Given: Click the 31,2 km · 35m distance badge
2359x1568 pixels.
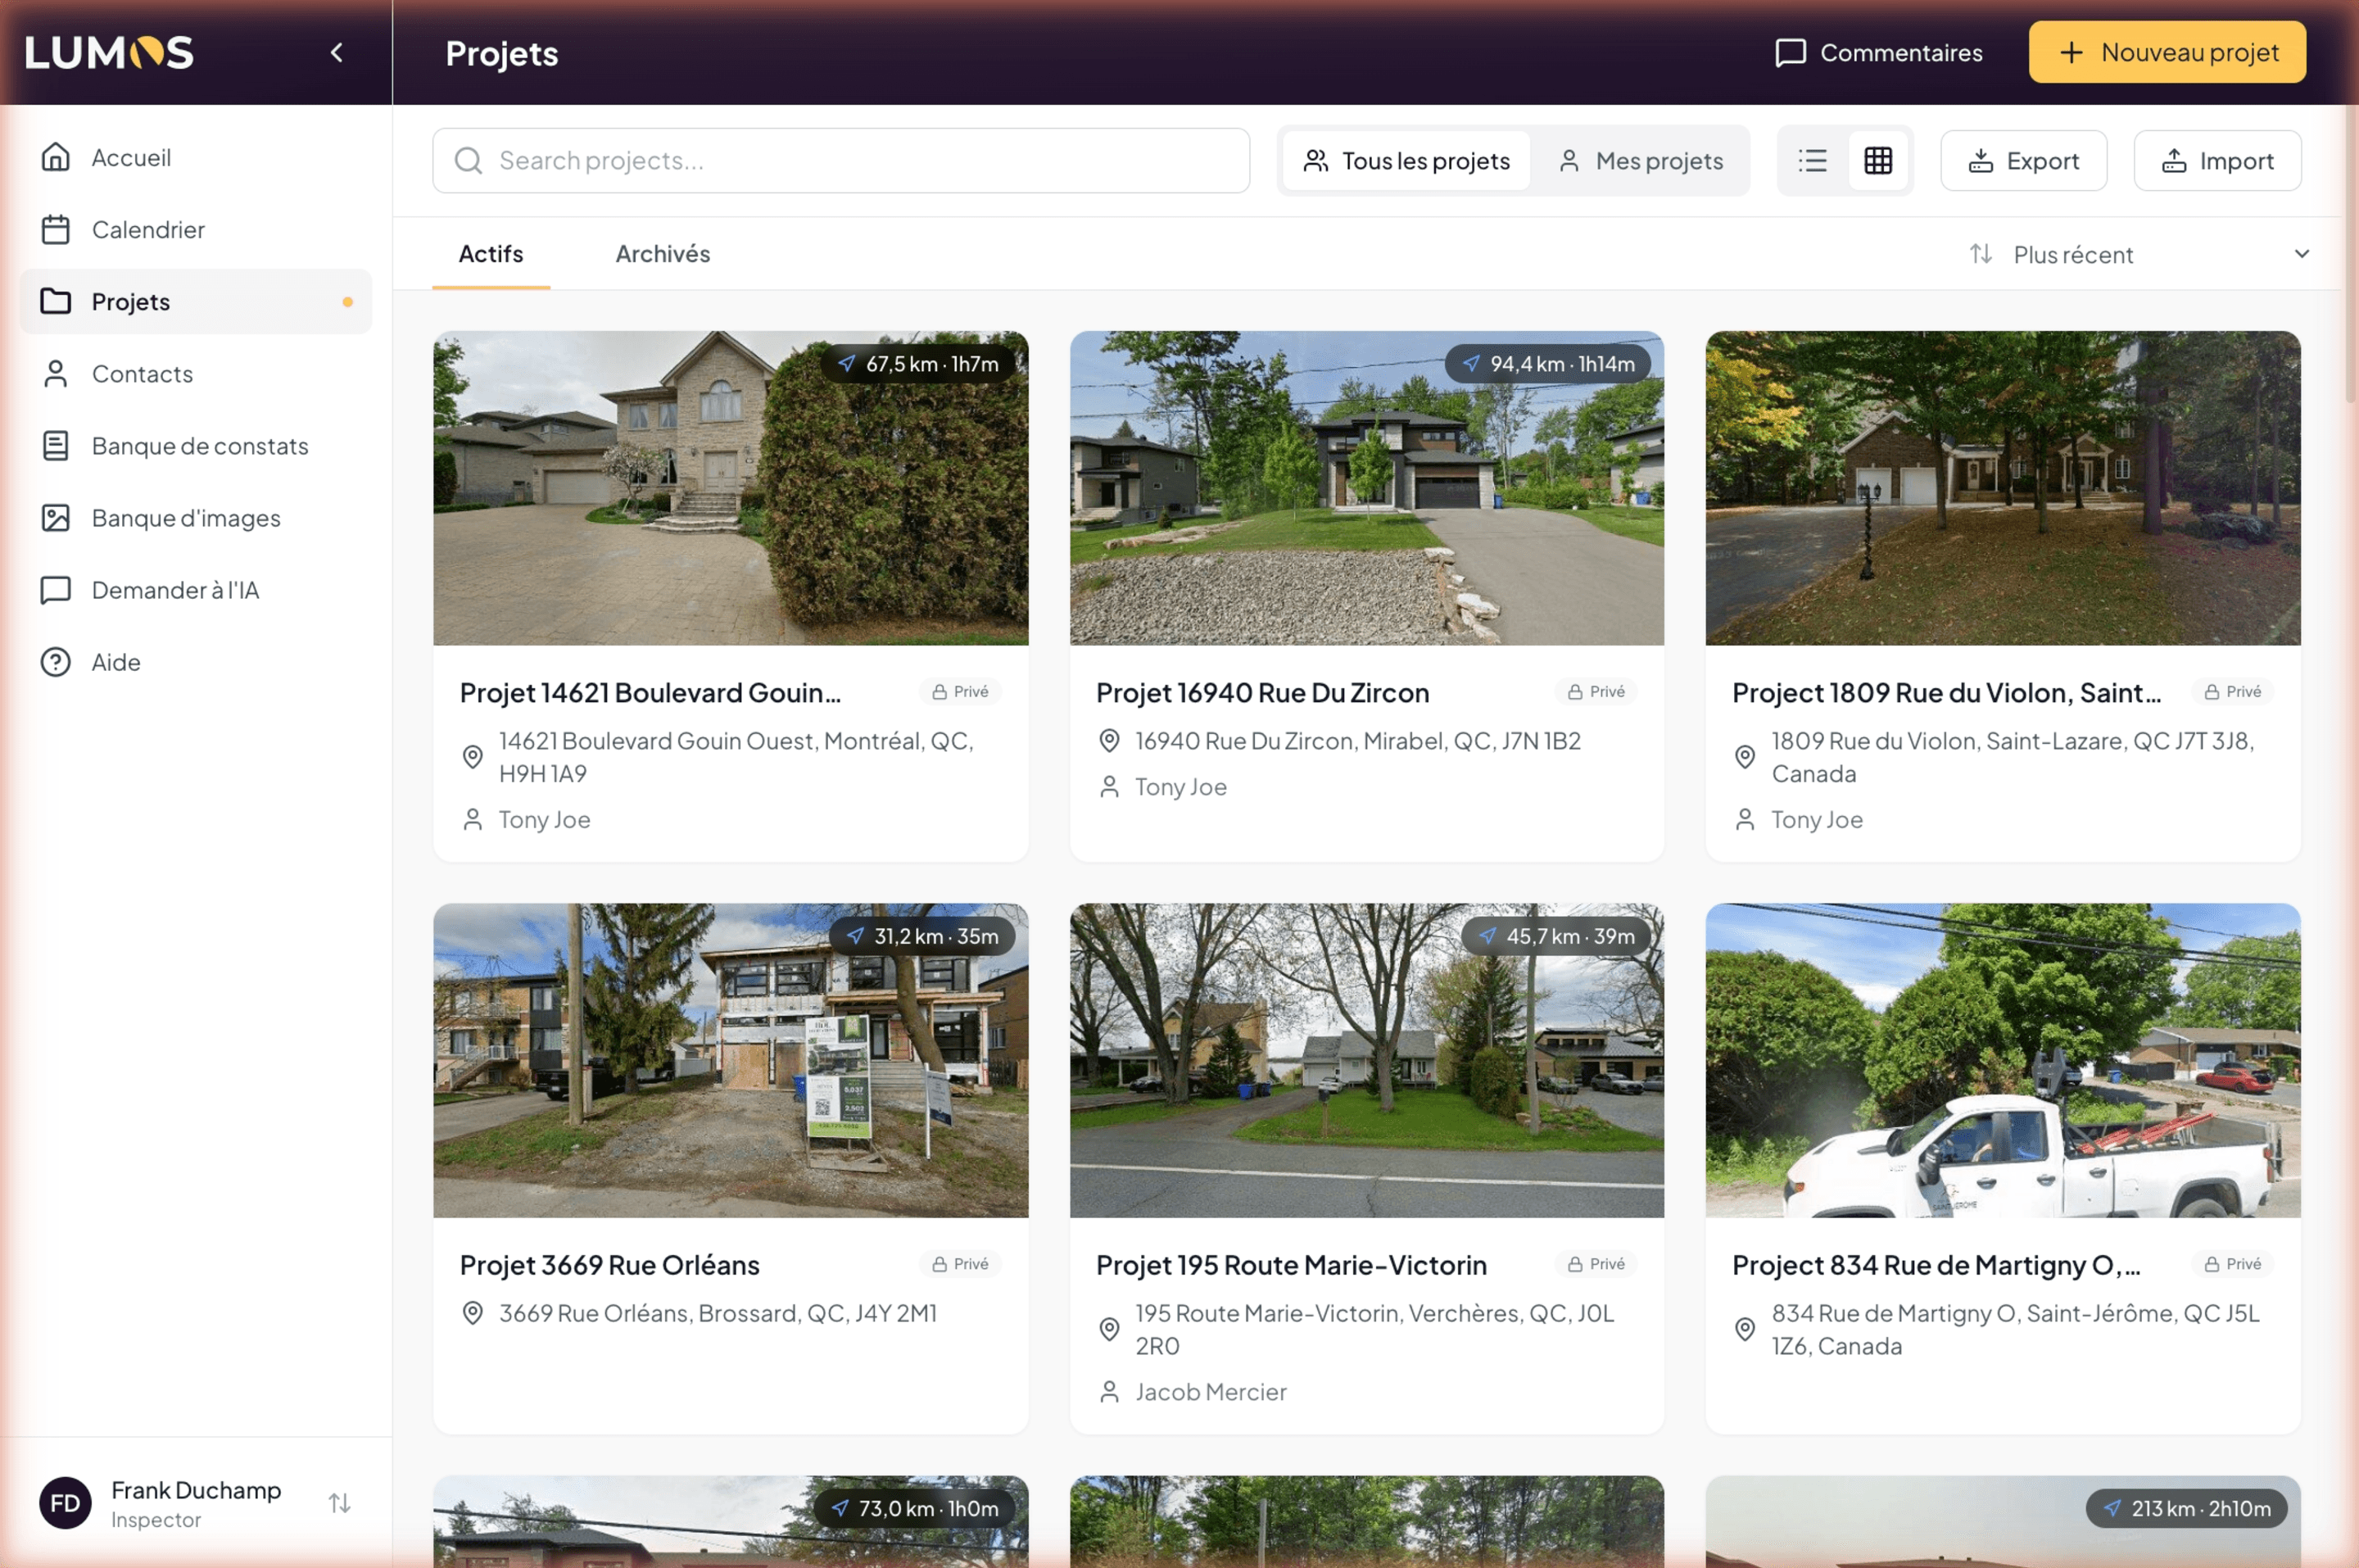Looking at the screenshot, I should 921,936.
